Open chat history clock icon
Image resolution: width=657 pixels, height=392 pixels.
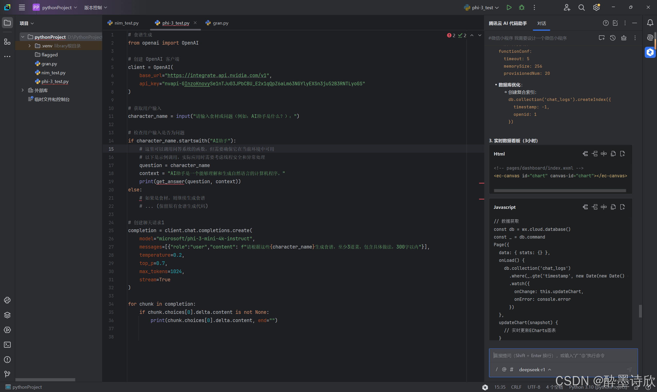pos(613,38)
